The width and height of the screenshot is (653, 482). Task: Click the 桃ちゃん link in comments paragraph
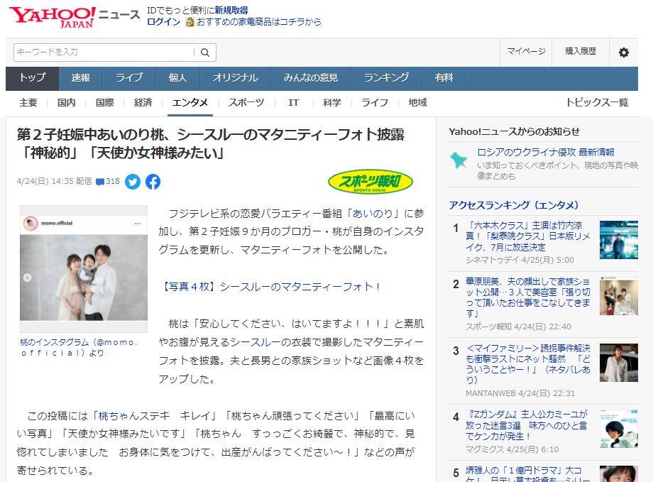point(119,416)
